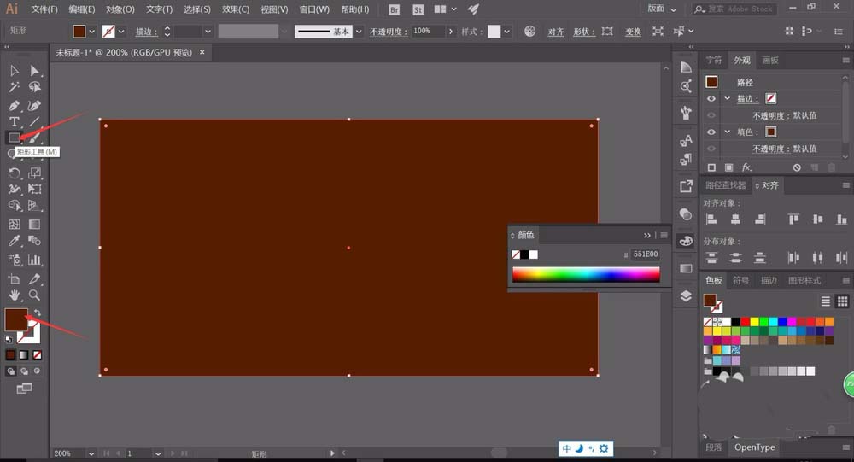Viewport: 854px width, 462px height.
Task: Switch swatches panel to list view
Action: click(826, 301)
